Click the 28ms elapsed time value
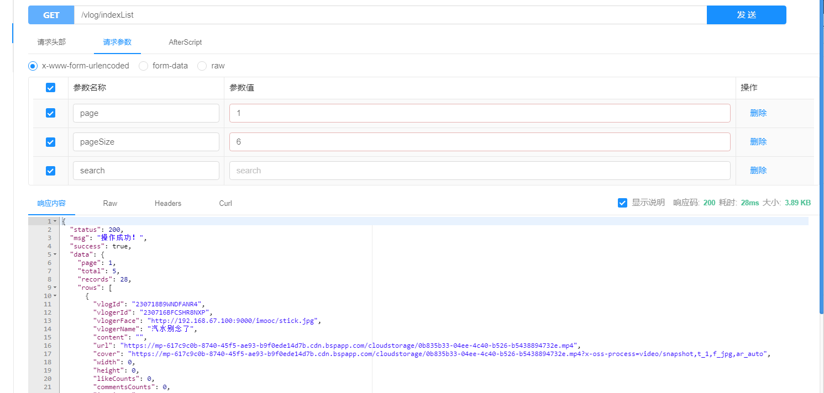This screenshot has height=393, width=824. [x=750, y=203]
